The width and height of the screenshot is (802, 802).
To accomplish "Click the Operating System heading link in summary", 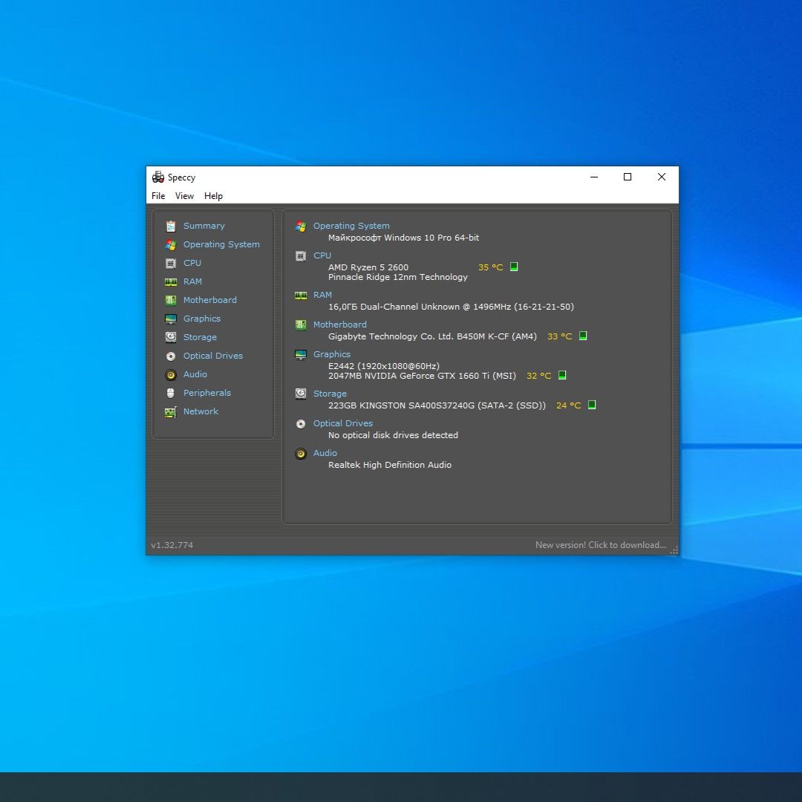I will click(351, 226).
